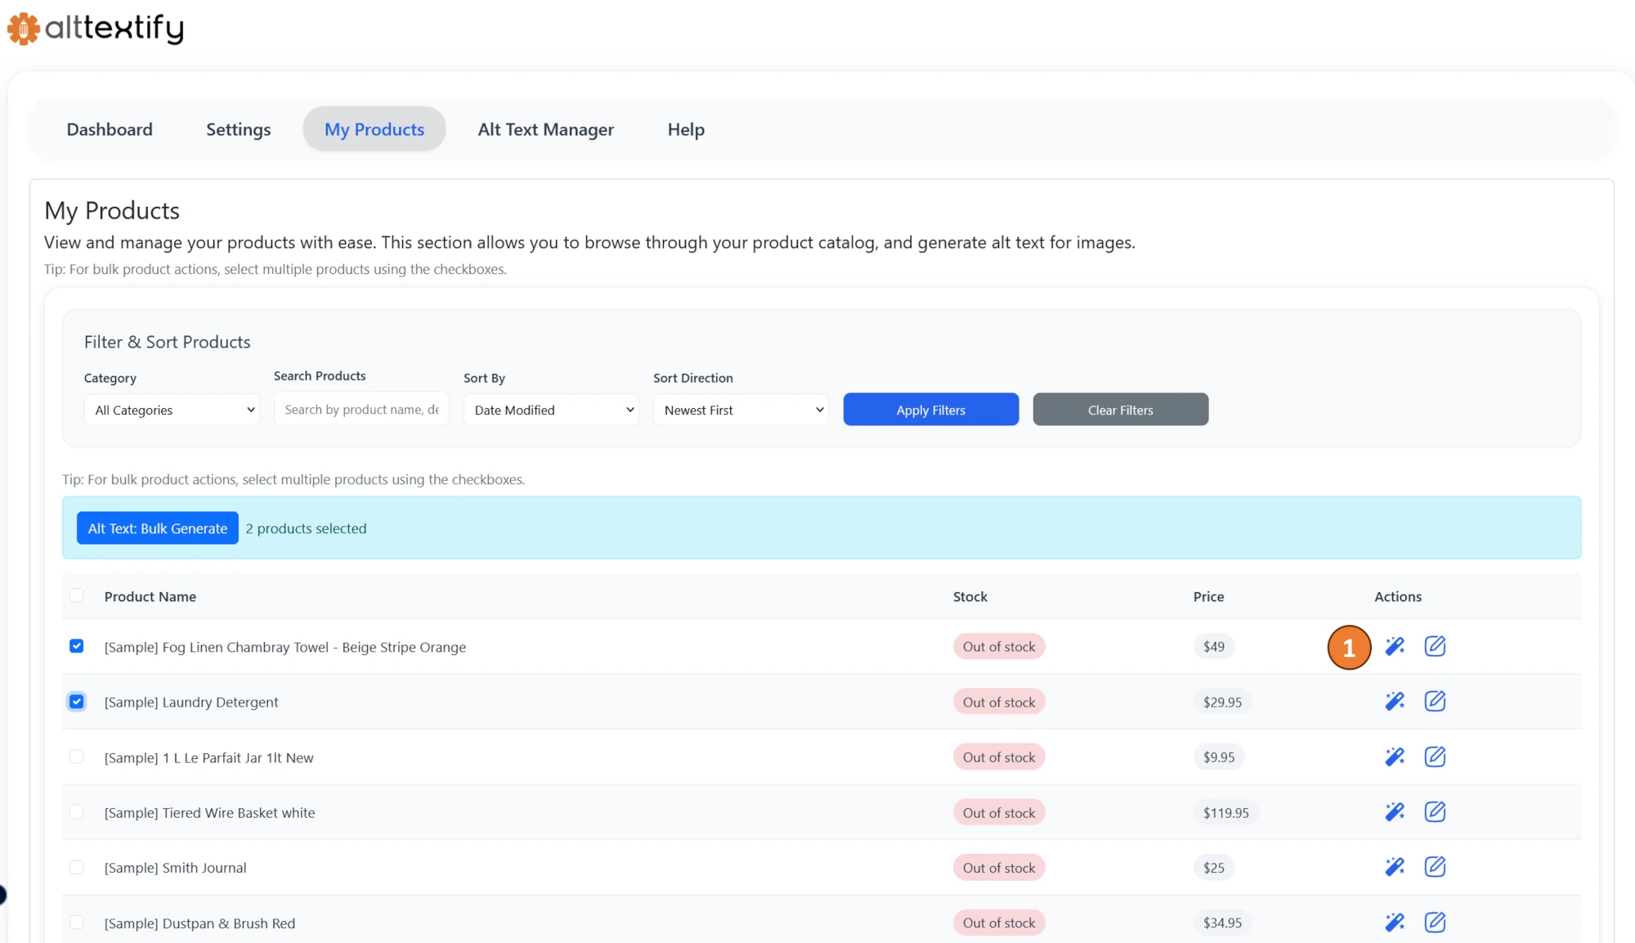Uncheck the Fog Linen Chambray Towel checkbox

77,646
